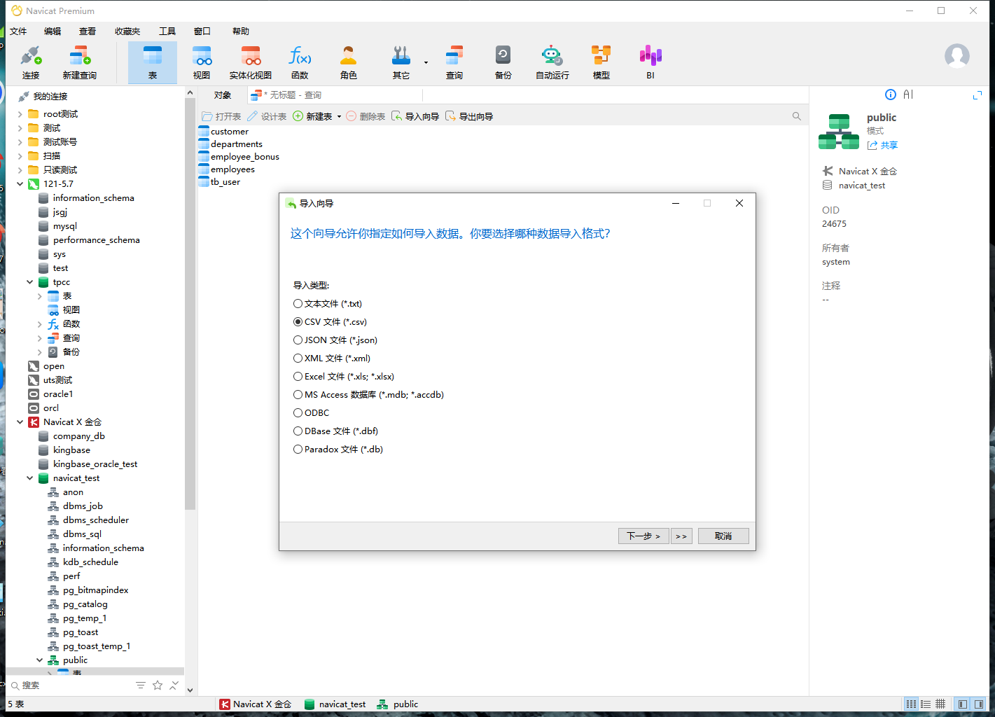Screen dimensions: 995x717
Task: Click the 自动运行 automation toolbar icon
Action: point(552,62)
